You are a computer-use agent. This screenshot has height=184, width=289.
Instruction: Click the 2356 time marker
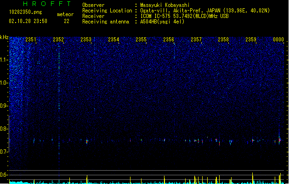[169, 40]
